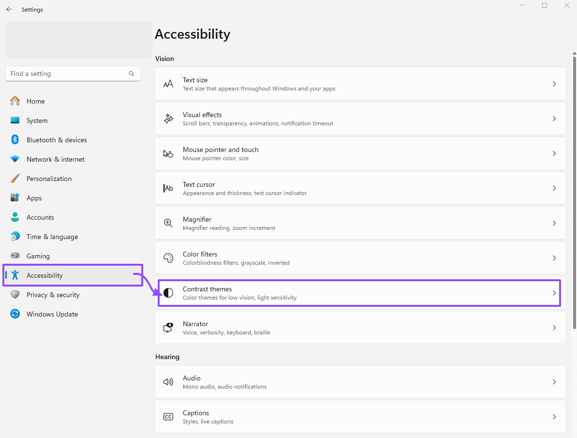Screen dimensions: 577x438
Task: Click the Contrast themes half-circle icon
Action: coord(168,293)
